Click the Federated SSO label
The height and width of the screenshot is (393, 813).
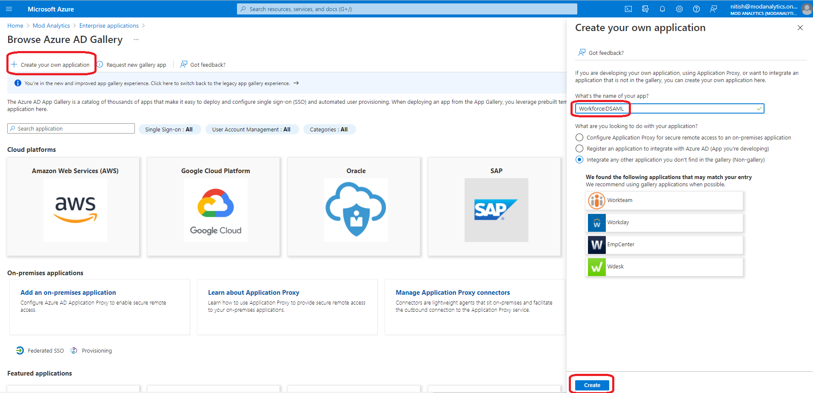[46, 351]
